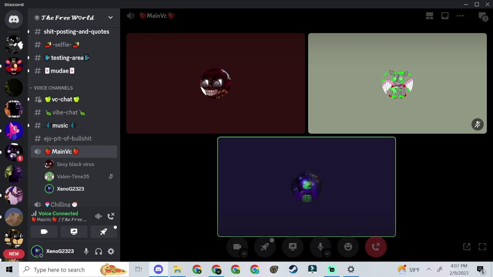Enter full screen call view
The width and height of the screenshot is (493, 277).
pyautogui.click(x=482, y=247)
